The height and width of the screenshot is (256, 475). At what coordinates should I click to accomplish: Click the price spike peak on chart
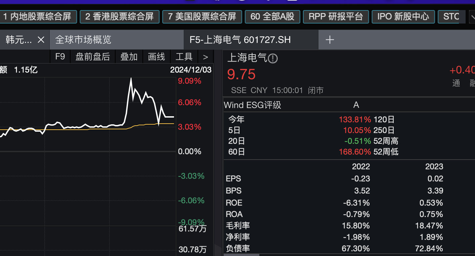(x=131, y=79)
